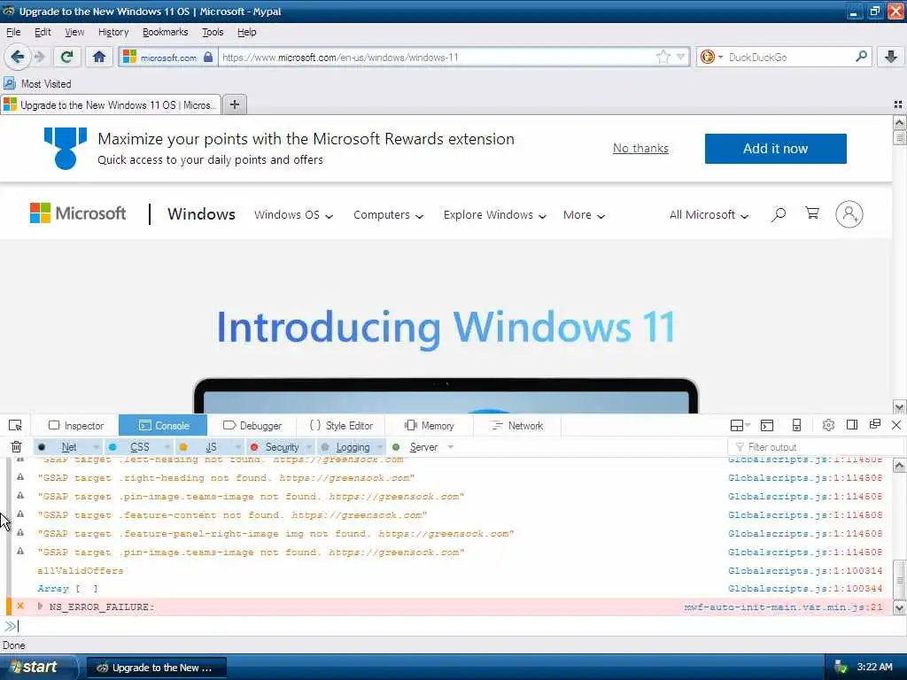Expand the Windows OS nav dropdown
The height and width of the screenshot is (680, 907).
pos(293,214)
